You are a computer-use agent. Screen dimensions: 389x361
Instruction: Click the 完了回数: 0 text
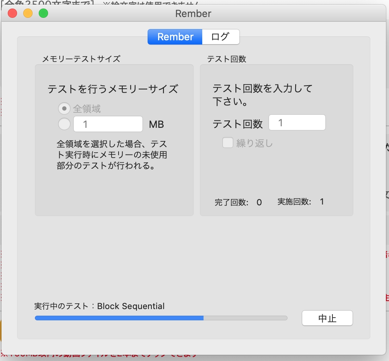pos(238,202)
